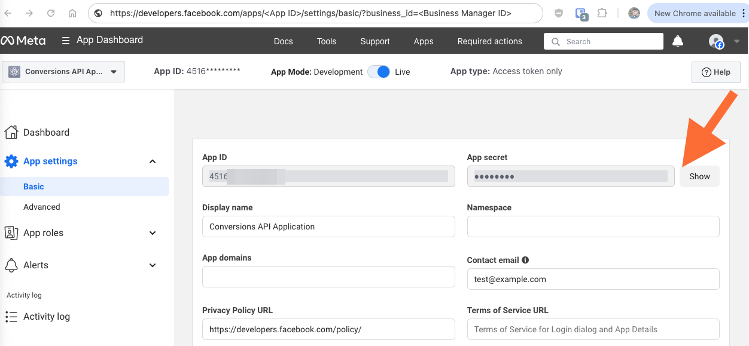Open the hamburger menu beside App Dashboard
The height and width of the screenshot is (346, 749).
[66, 41]
